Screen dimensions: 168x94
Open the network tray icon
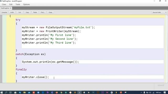(153, 92)
